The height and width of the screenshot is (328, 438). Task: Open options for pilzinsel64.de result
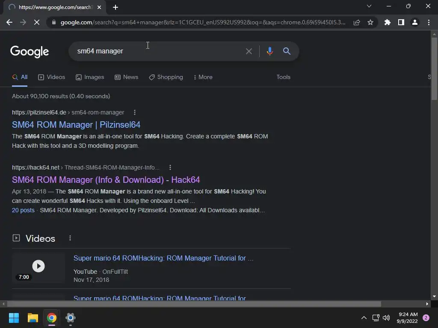pyautogui.click(x=135, y=112)
